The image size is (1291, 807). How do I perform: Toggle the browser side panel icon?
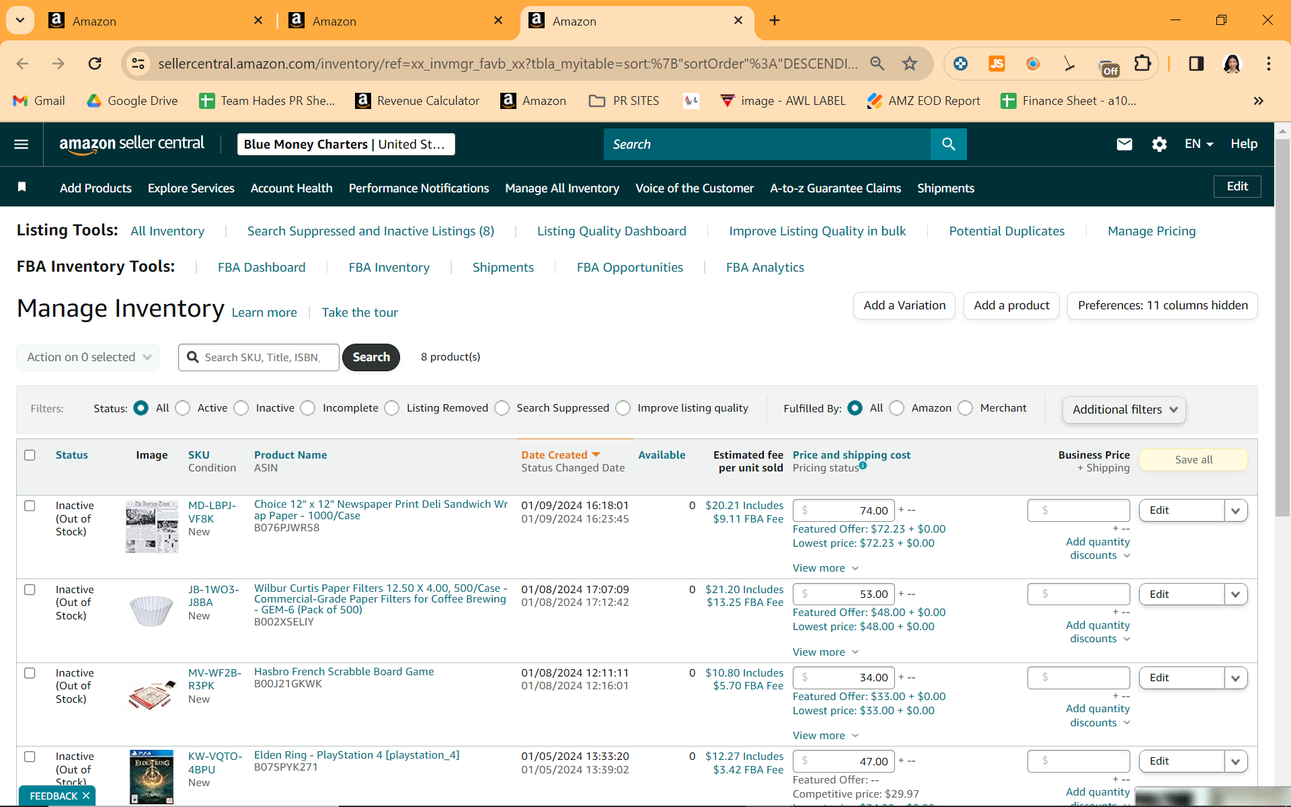(x=1196, y=63)
